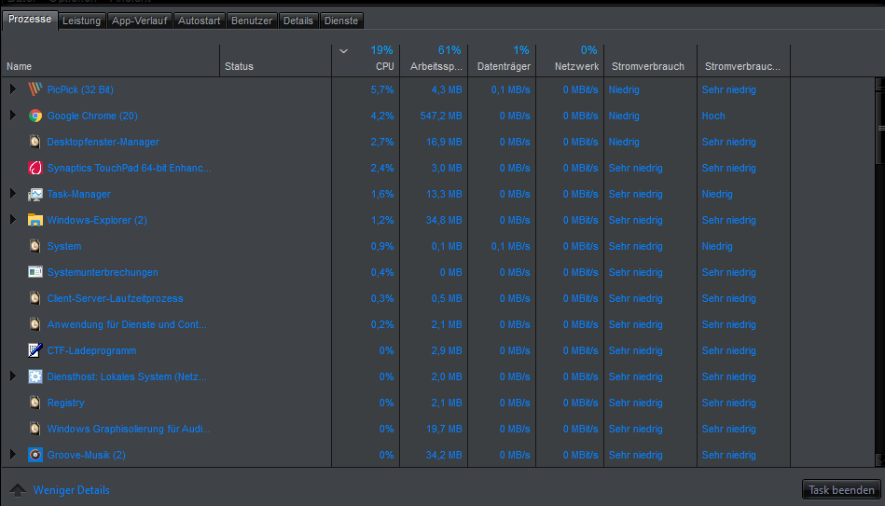Image resolution: width=885 pixels, height=506 pixels.
Task: Click the Synaptics TouchPad process icon
Action: (x=35, y=168)
